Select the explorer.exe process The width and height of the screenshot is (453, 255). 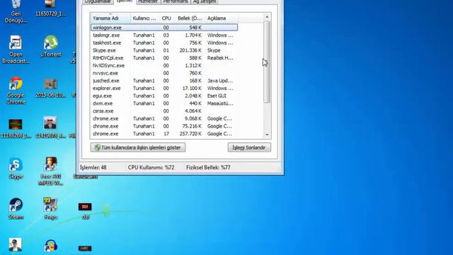click(x=164, y=88)
